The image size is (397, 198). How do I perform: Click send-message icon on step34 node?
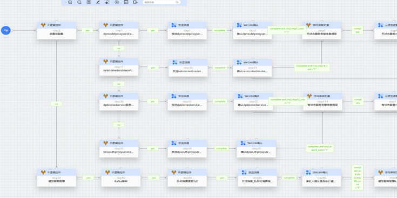[174, 143]
